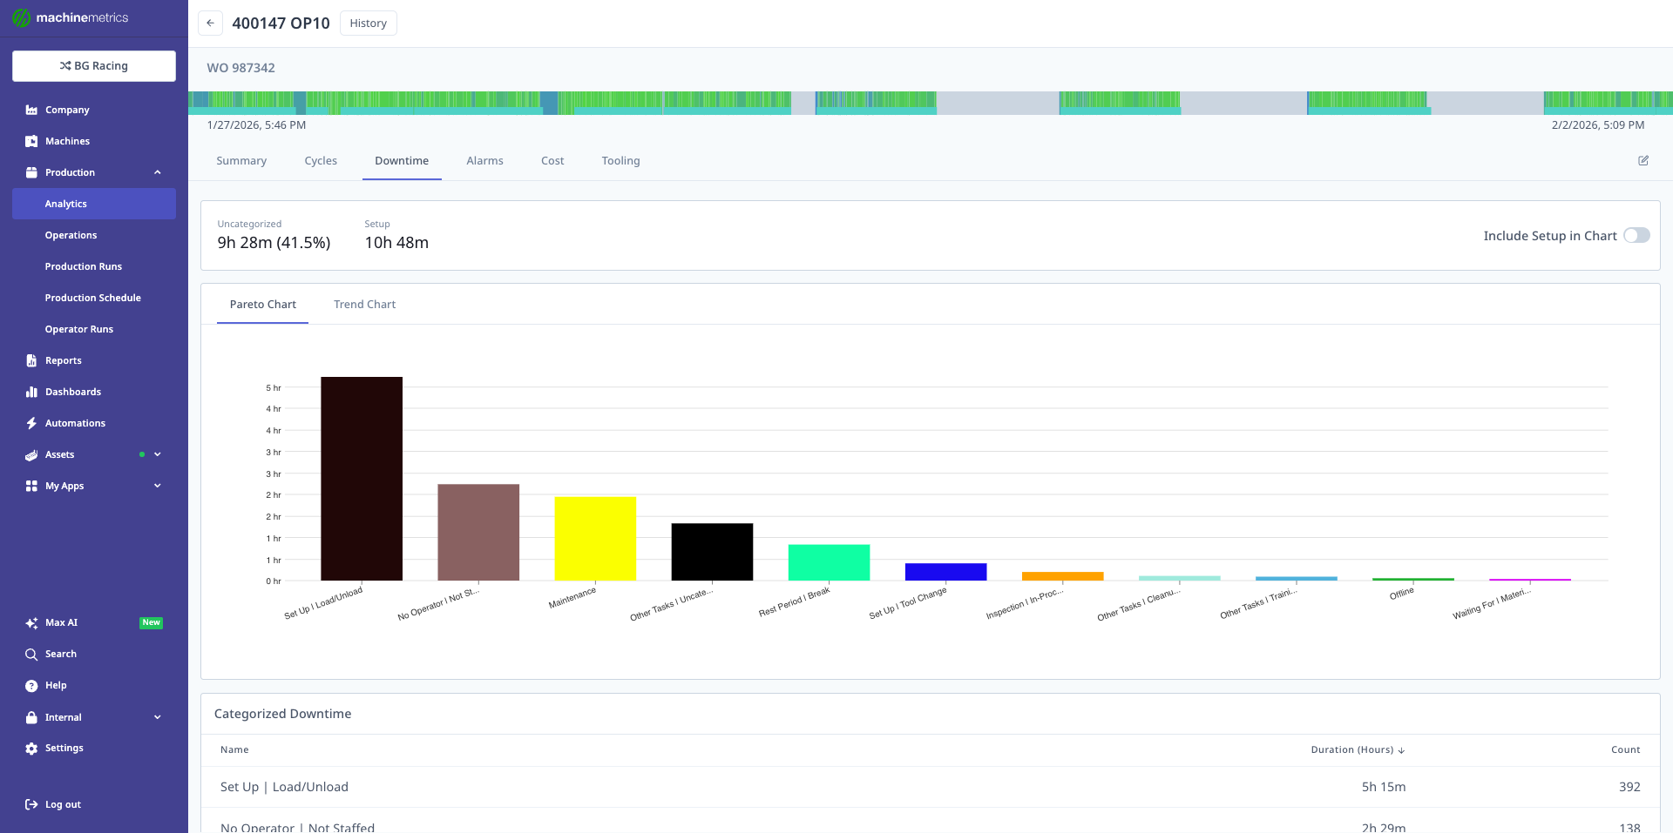Click the Set Up | Load/Unload bar in the Pareto chart

tap(361, 479)
